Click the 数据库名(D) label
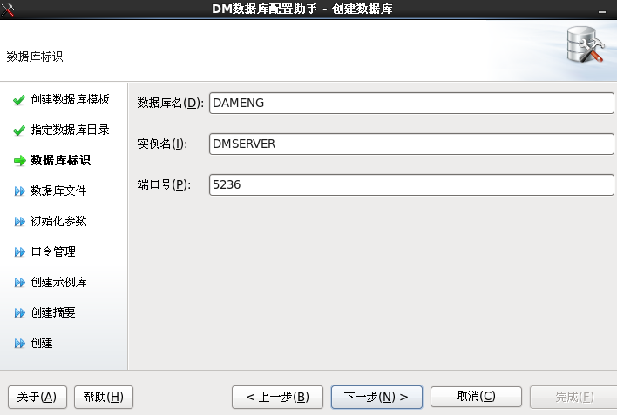 171,103
